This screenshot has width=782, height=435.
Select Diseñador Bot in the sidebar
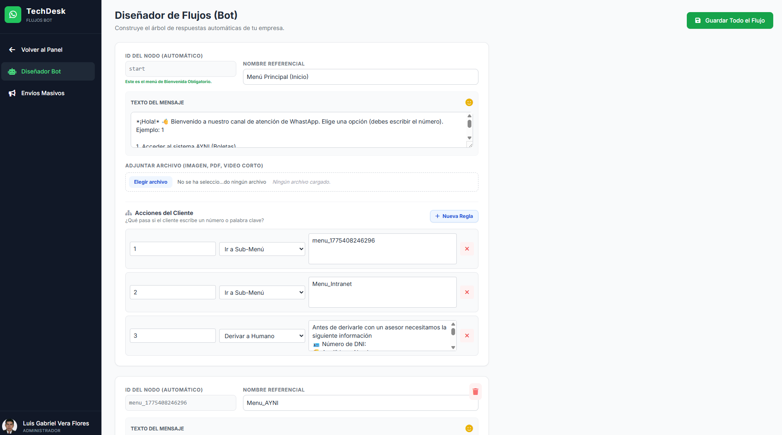coord(41,71)
